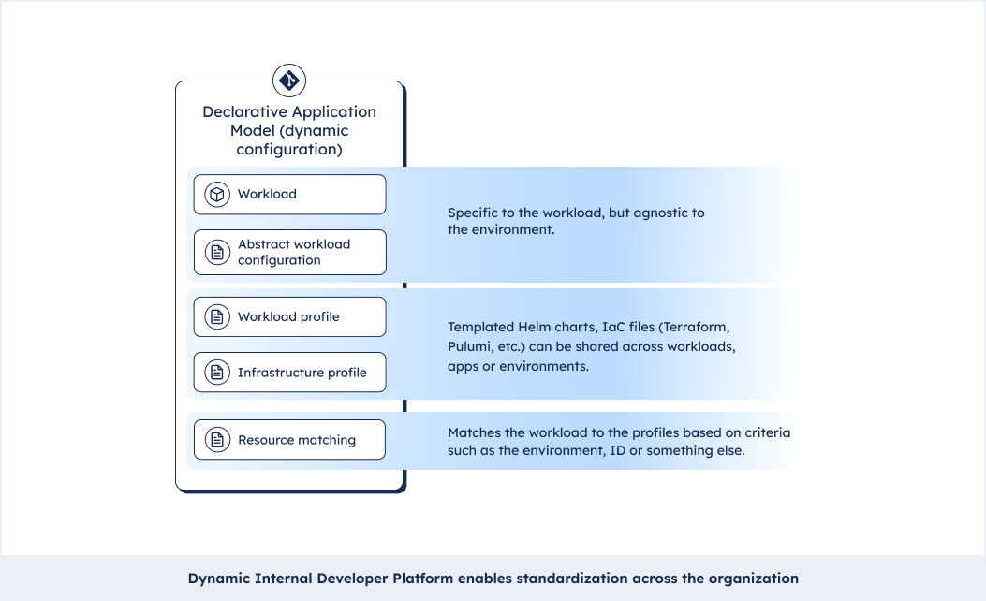Select the Resource matching box
Screen dimensions: 986x601
pyautogui.click(x=290, y=439)
